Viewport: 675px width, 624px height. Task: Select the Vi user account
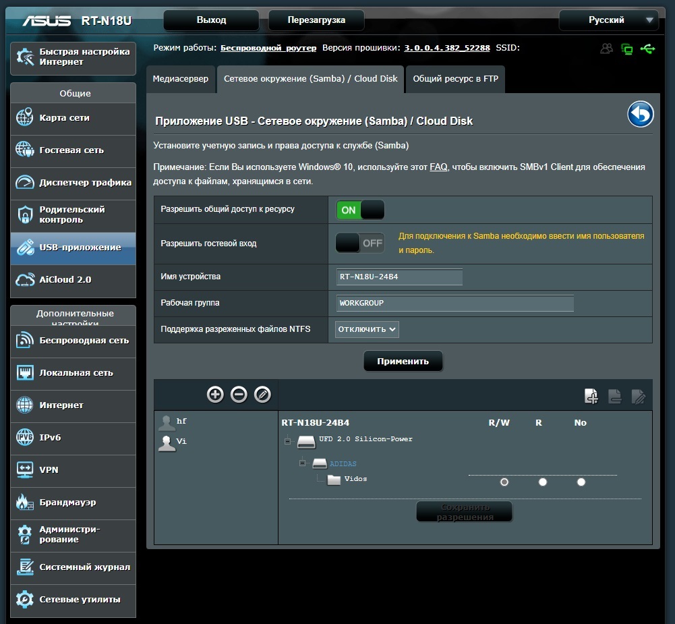coord(181,441)
